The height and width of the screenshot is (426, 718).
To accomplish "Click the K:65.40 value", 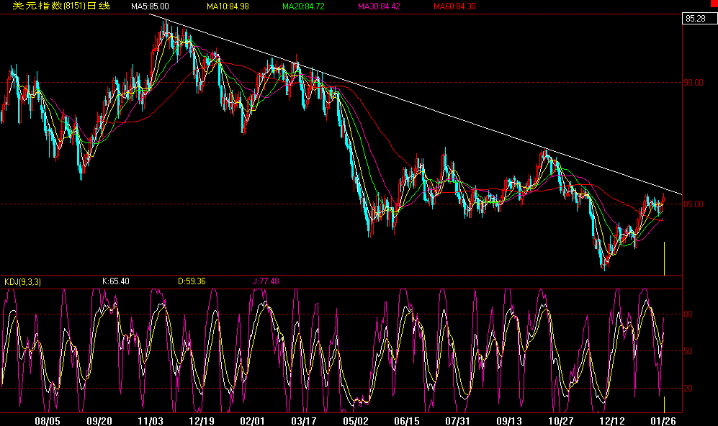I will (115, 281).
